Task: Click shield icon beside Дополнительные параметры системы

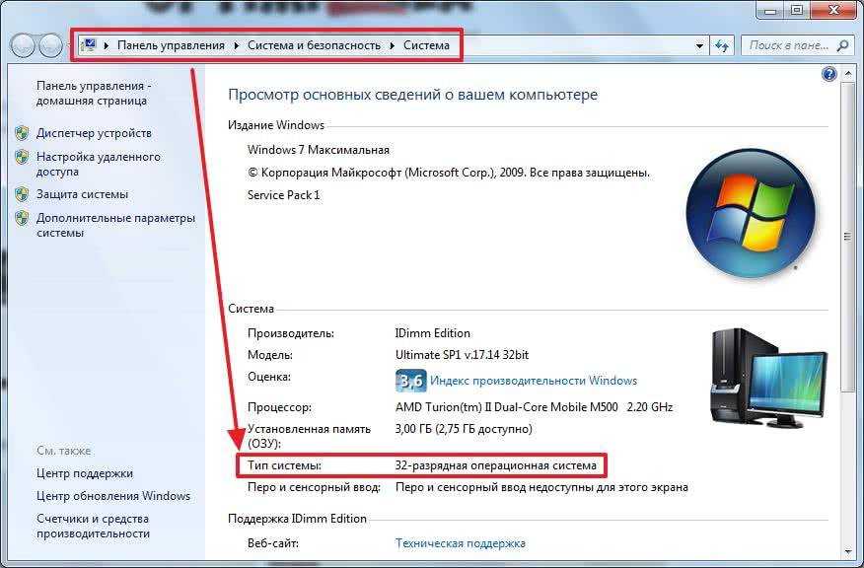Action: [x=22, y=218]
